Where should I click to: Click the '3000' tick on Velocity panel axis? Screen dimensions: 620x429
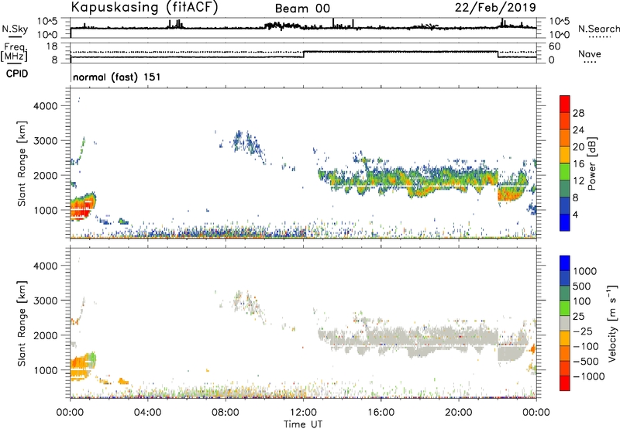click(46, 300)
